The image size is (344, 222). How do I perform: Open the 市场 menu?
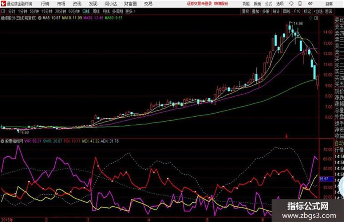[x=61, y=4]
